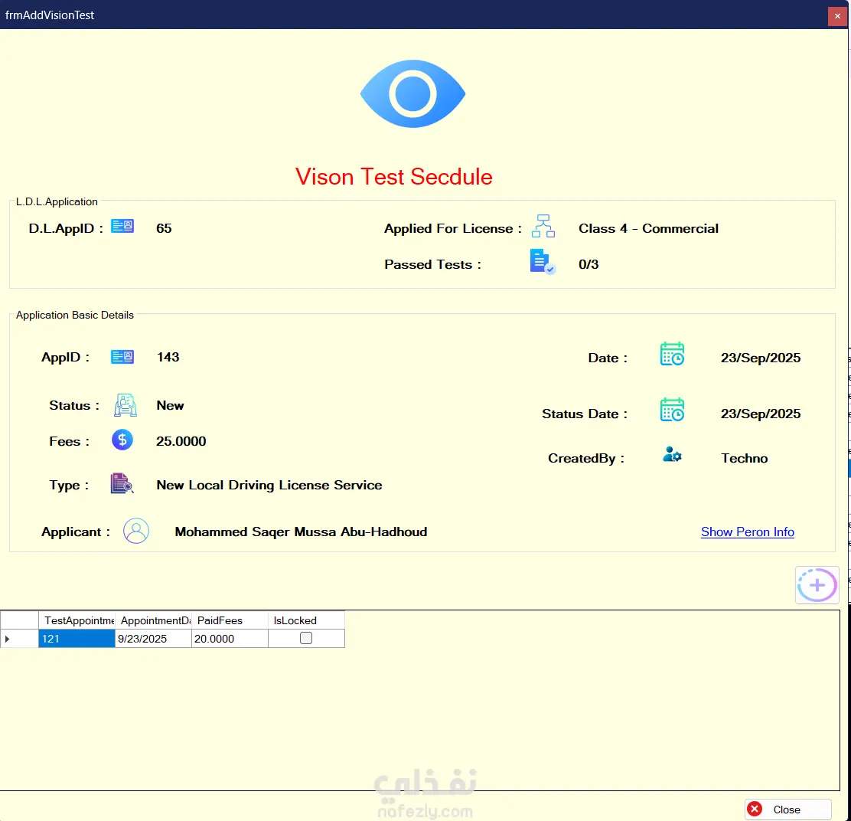Sort by the IsLocked column header
Image resolution: width=851 pixels, height=821 pixels.
pos(306,620)
